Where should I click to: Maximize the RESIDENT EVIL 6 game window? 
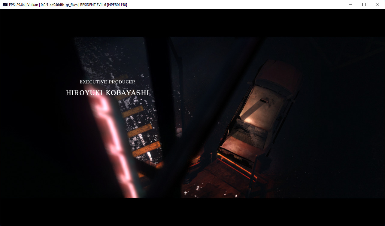[364, 5]
